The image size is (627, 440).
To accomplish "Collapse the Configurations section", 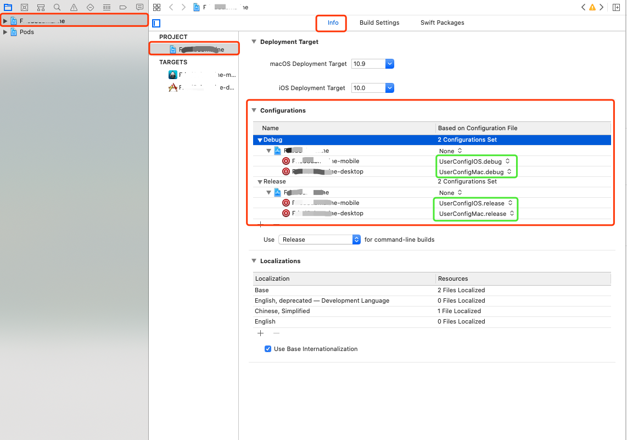I will pyautogui.click(x=254, y=110).
